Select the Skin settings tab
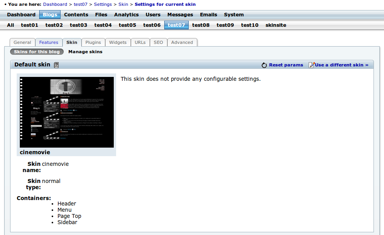The image size is (384, 235). (x=72, y=42)
